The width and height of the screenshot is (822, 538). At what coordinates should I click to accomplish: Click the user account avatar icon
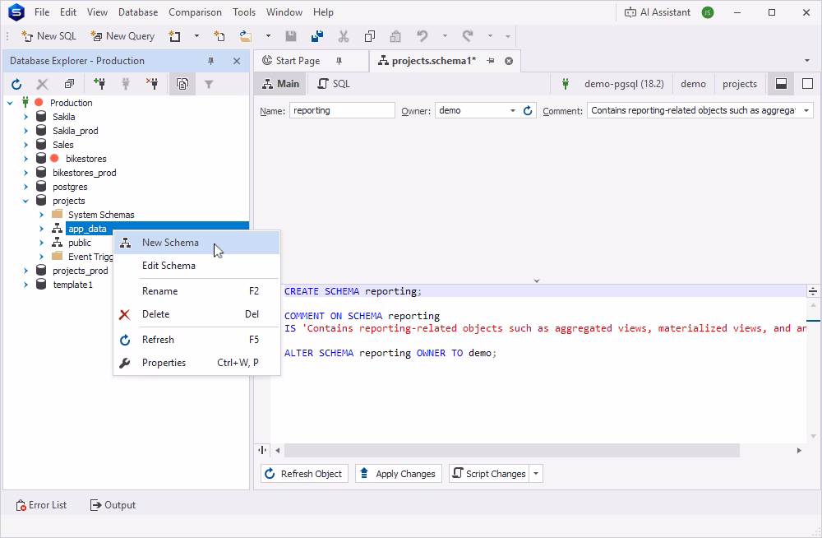(x=708, y=12)
